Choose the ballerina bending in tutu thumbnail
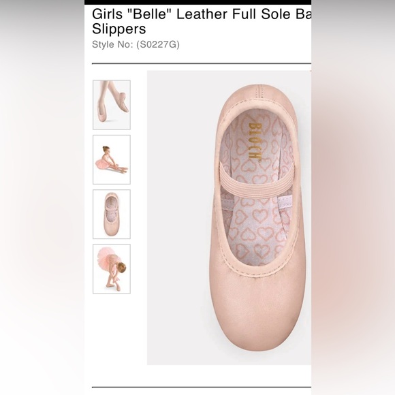Viewport: 395px width, 395px height. pos(112,269)
